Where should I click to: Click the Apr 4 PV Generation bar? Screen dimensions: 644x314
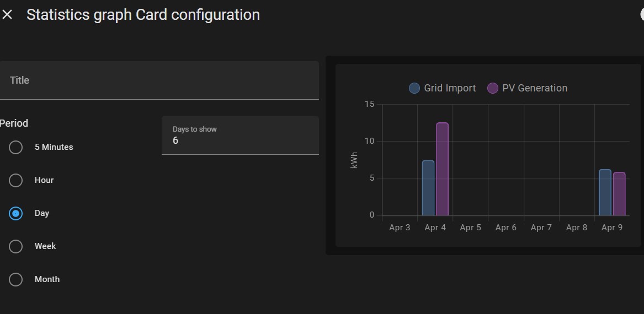[442, 169]
